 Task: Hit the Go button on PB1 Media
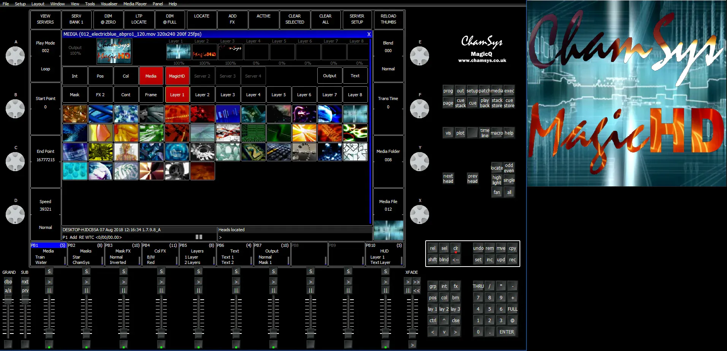pos(49,282)
